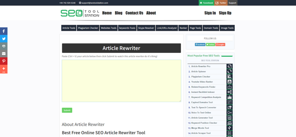
Task: Click the Sign Up link
Action: 225,13
